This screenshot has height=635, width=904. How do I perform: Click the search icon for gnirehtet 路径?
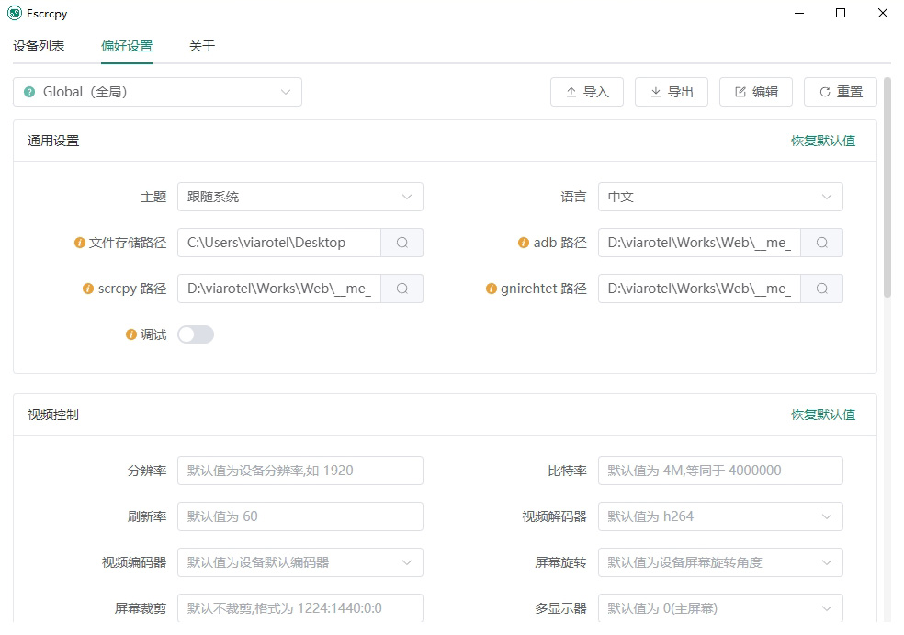point(821,289)
